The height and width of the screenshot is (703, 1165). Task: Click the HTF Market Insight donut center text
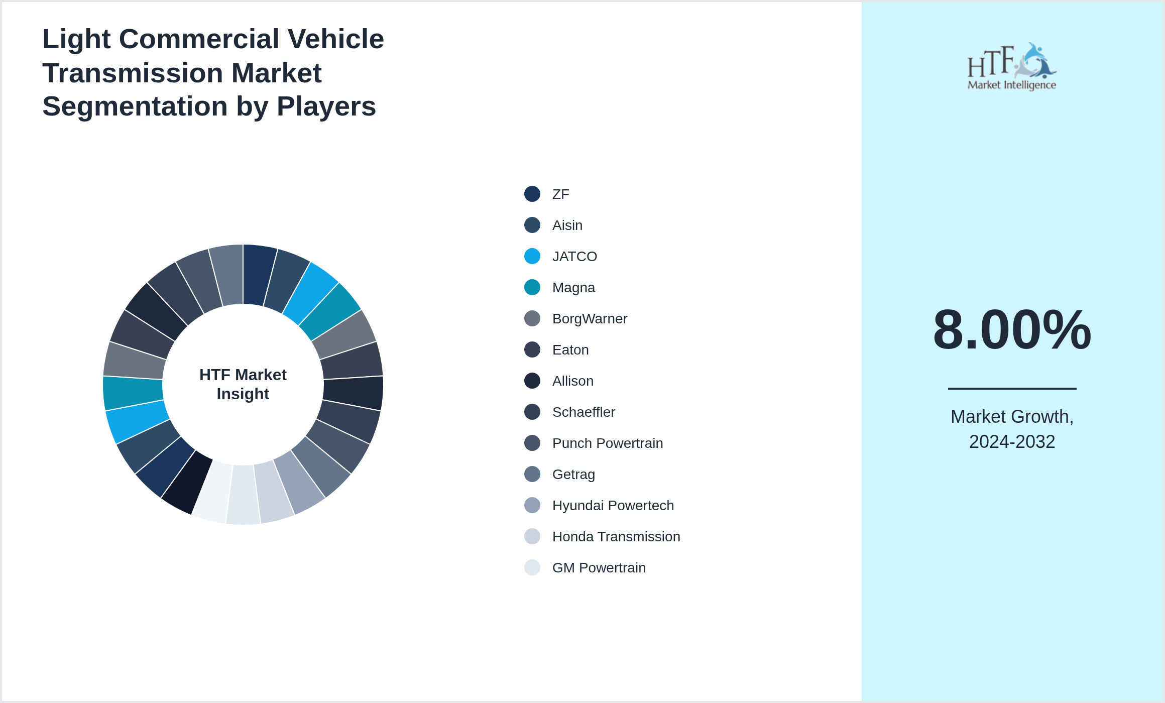(243, 384)
